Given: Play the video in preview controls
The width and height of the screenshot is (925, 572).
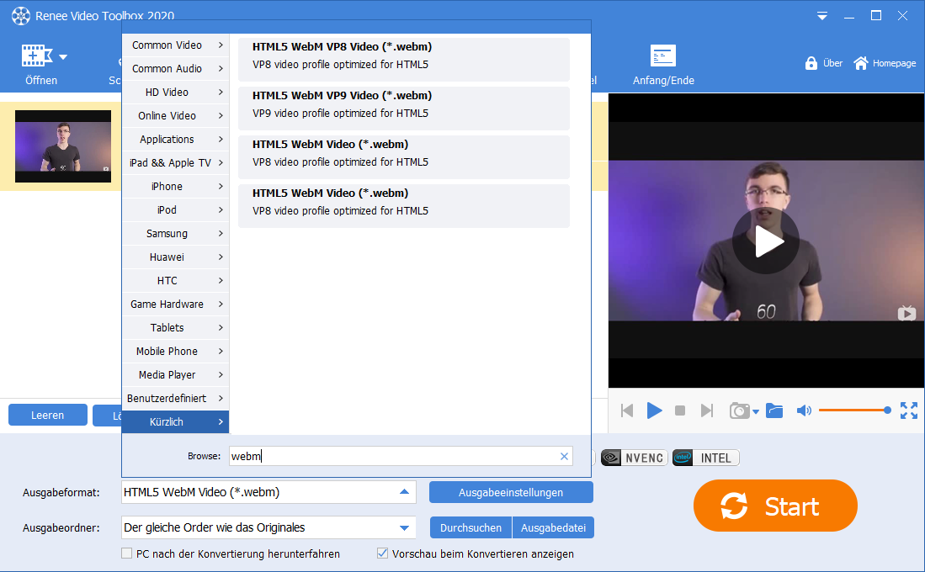Looking at the screenshot, I should 654,410.
